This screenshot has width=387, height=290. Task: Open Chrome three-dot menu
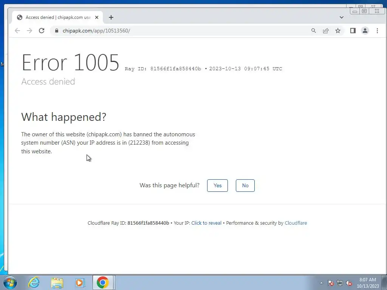[377, 31]
